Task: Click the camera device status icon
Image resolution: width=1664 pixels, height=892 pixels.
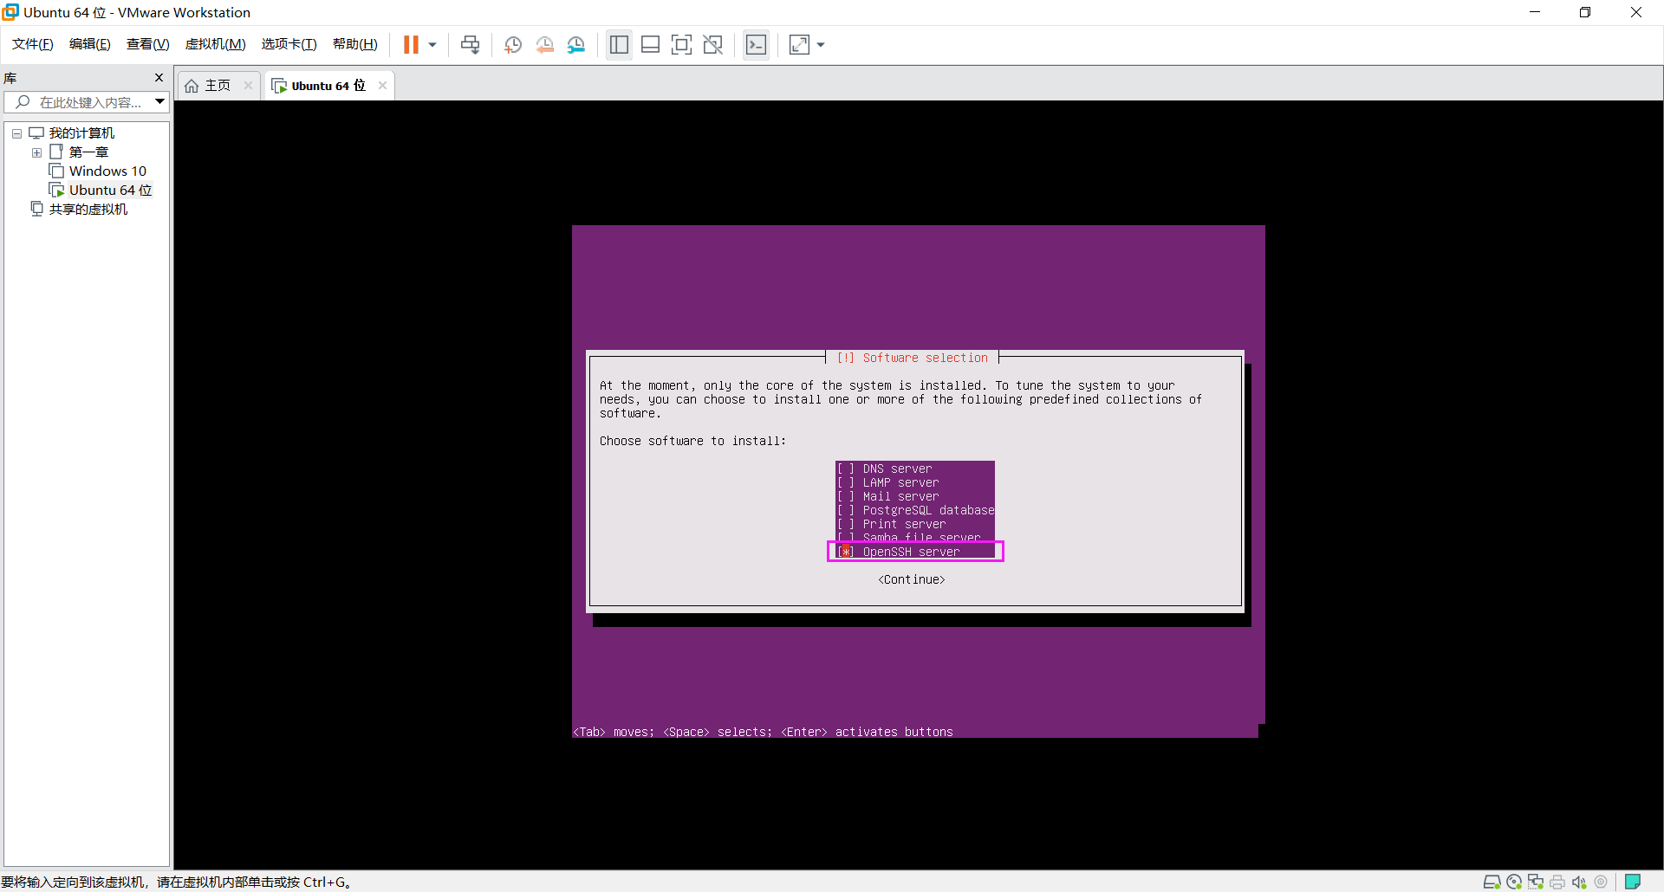Action: [1601, 882]
